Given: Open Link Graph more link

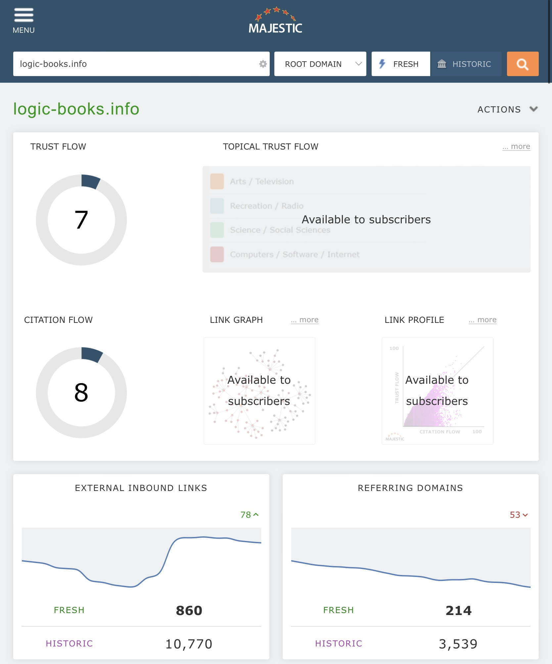Looking at the screenshot, I should 304,320.
